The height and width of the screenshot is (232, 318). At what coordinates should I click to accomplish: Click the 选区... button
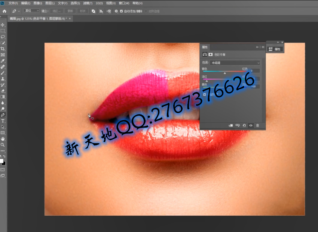click(x=57, y=11)
